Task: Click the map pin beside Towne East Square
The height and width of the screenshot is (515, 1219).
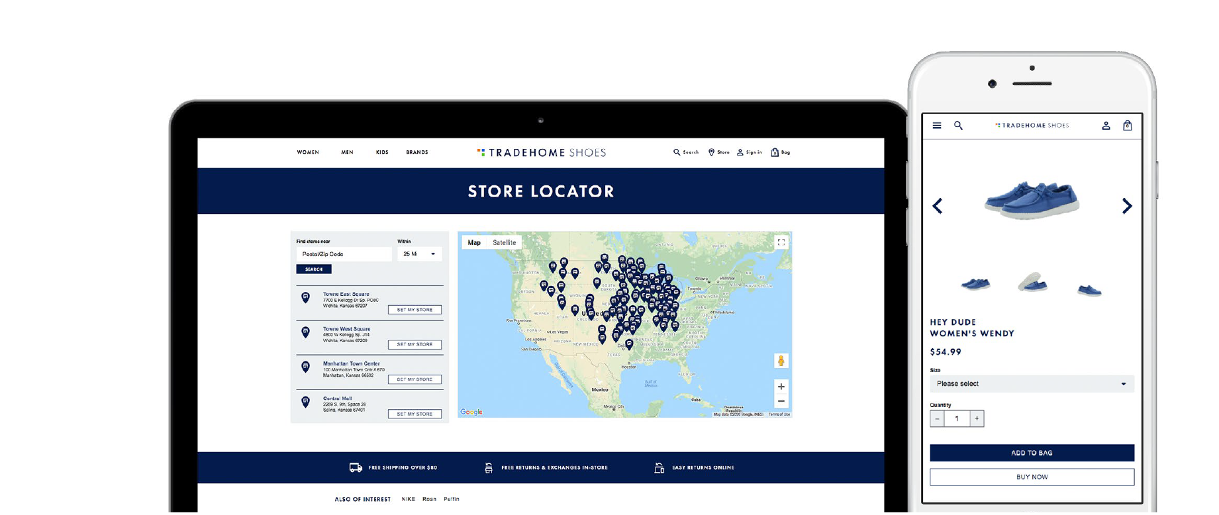Action: click(305, 298)
